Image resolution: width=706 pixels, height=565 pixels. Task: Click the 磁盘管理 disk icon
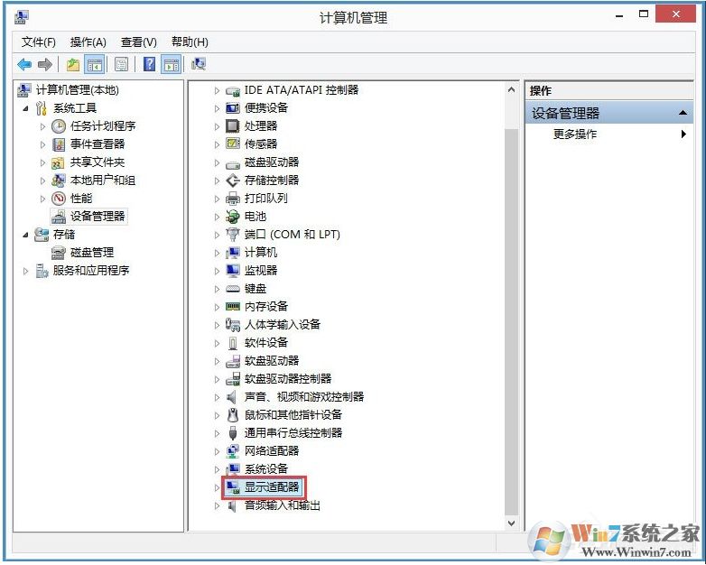coord(59,253)
